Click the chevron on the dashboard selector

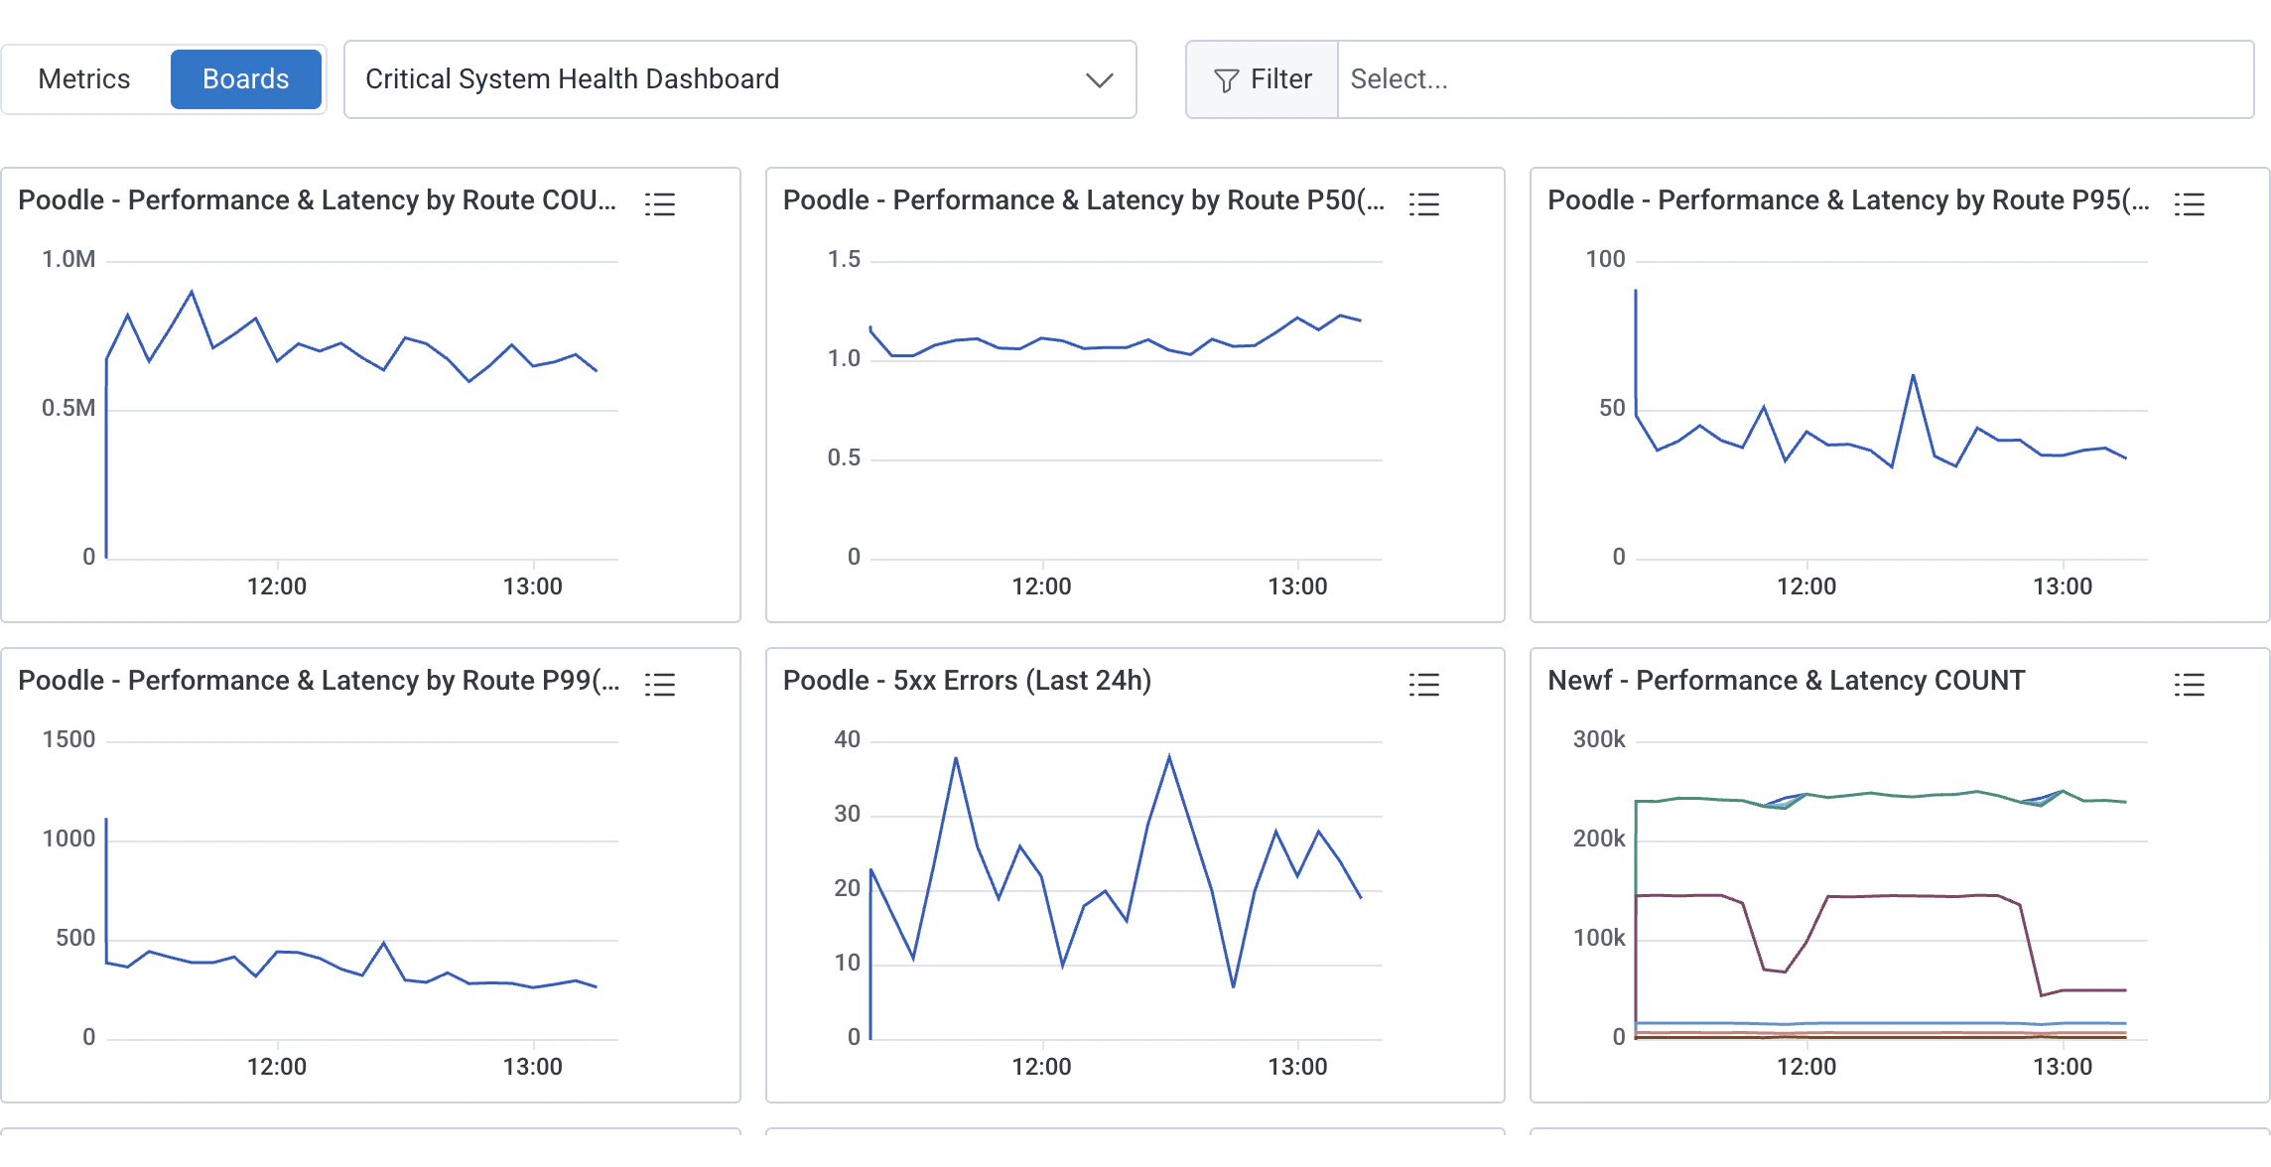click(x=1098, y=80)
